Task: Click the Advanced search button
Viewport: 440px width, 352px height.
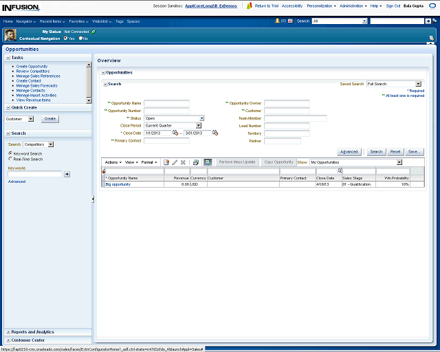Action: [x=349, y=151]
